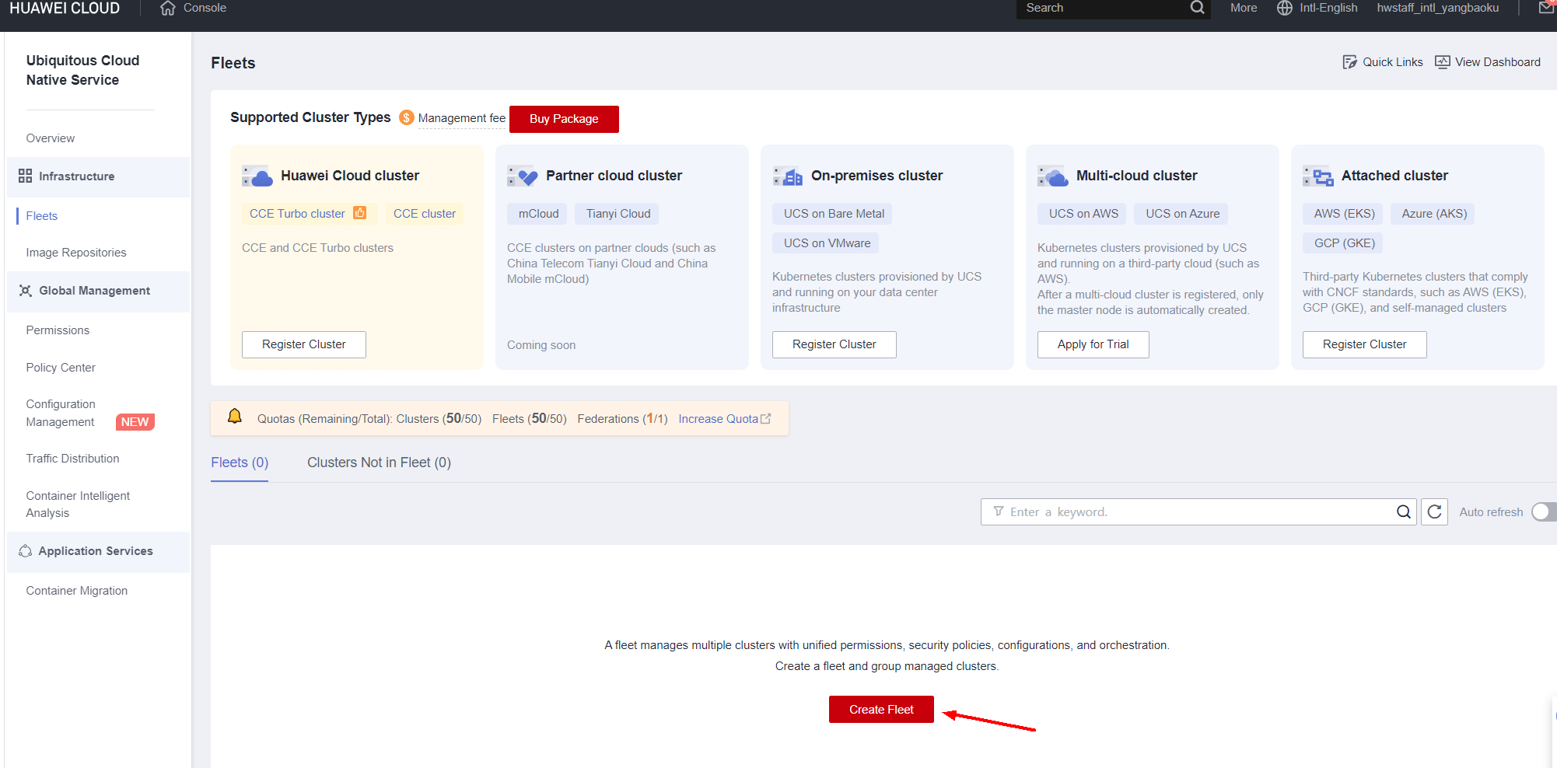Click the quota bell notification icon

point(235,417)
